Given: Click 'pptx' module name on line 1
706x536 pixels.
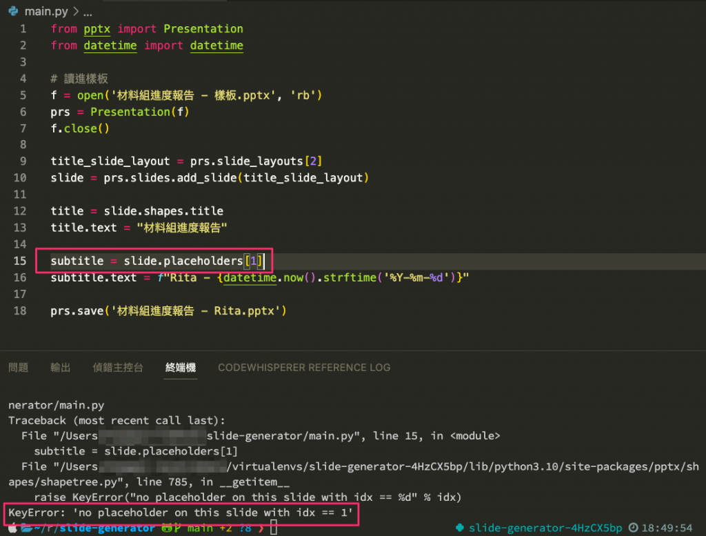Looking at the screenshot, I should coord(97,29).
